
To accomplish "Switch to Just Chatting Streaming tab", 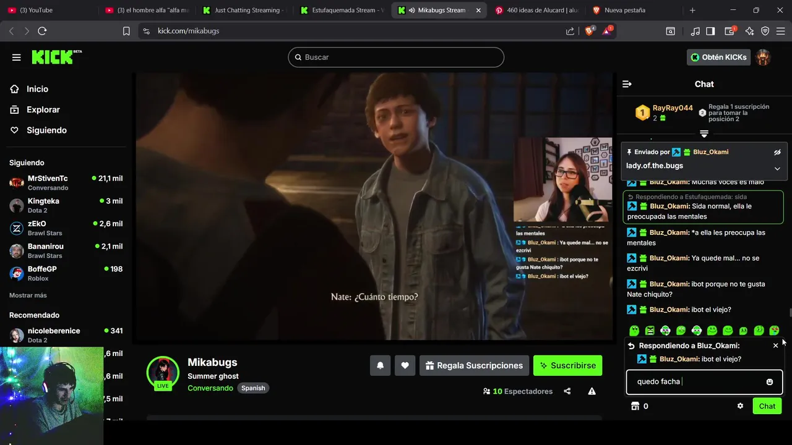I will click(245, 10).
